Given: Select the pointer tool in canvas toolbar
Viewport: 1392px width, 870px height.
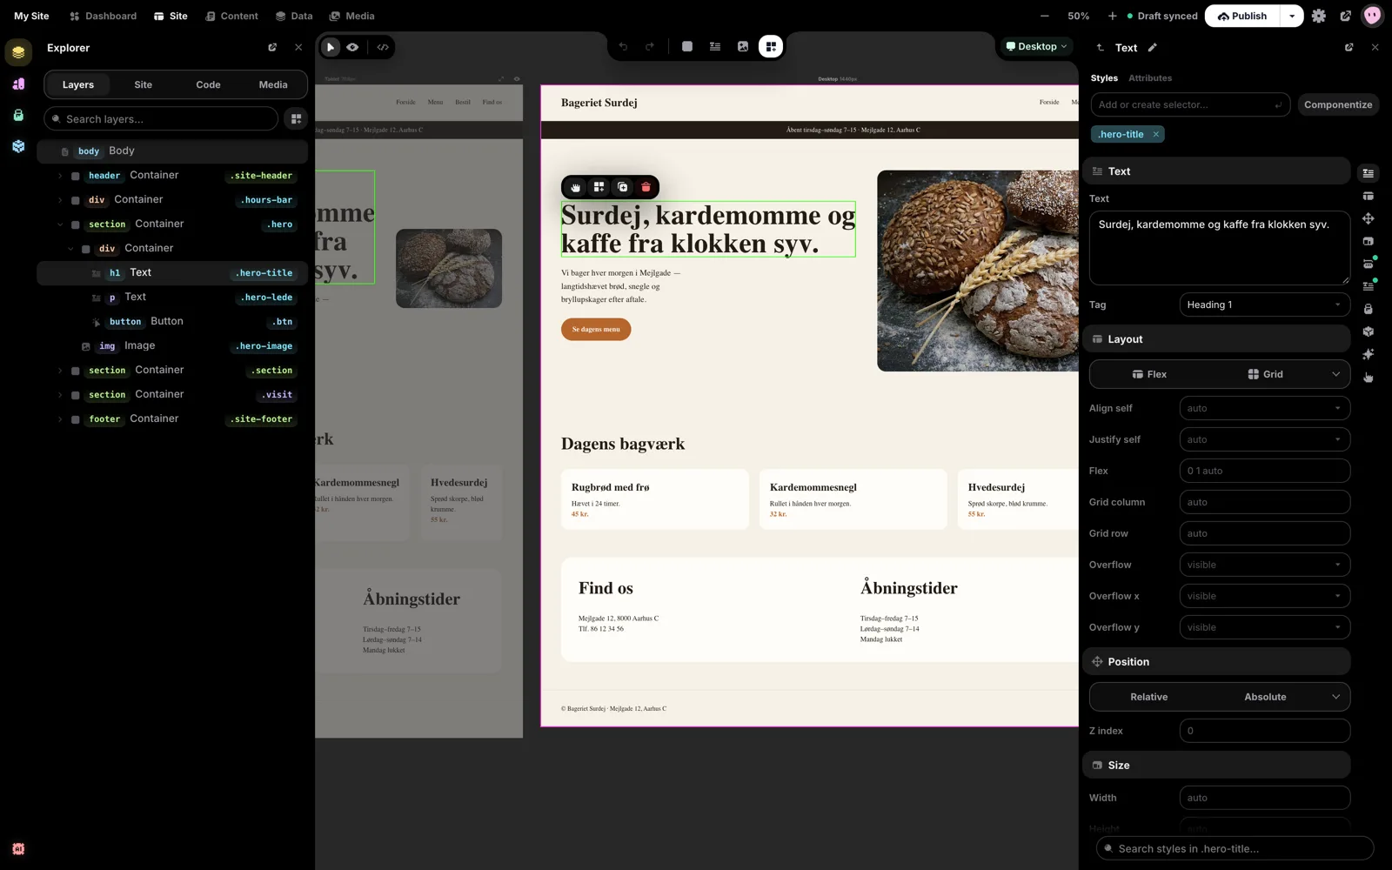Looking at the screenshot, I should (331, 47).
